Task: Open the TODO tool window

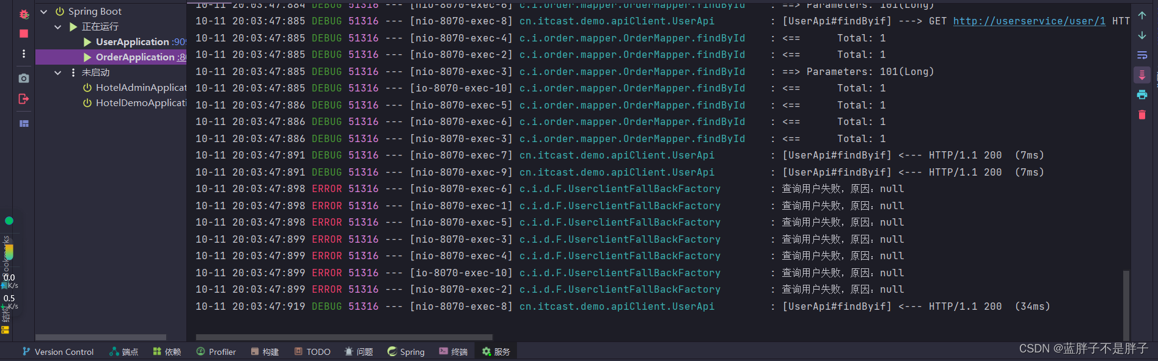Action: pos(312,352)
